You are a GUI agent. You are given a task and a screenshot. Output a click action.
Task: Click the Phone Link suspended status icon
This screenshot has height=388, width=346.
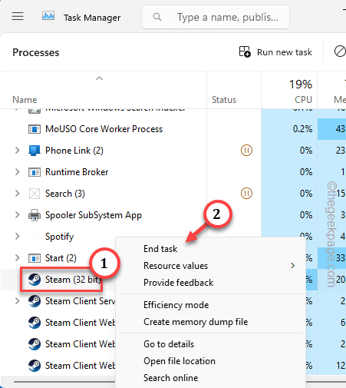[x=246, y=151]
